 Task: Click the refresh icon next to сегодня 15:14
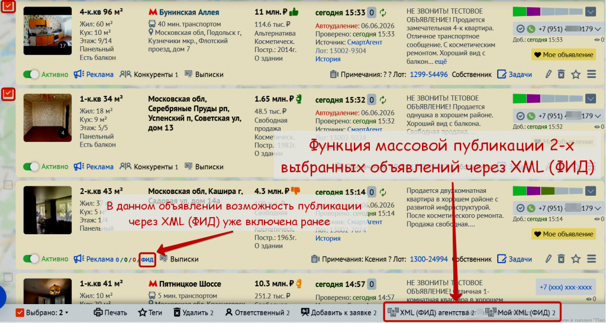383,192
